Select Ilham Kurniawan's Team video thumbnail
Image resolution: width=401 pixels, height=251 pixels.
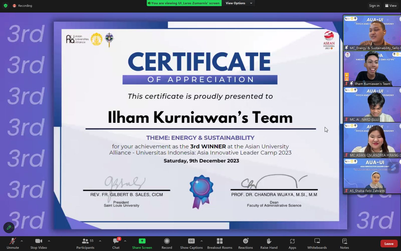tap(372, 69)
